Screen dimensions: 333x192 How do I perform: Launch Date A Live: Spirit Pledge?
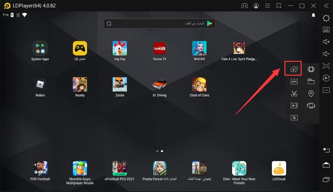[239, 48]
